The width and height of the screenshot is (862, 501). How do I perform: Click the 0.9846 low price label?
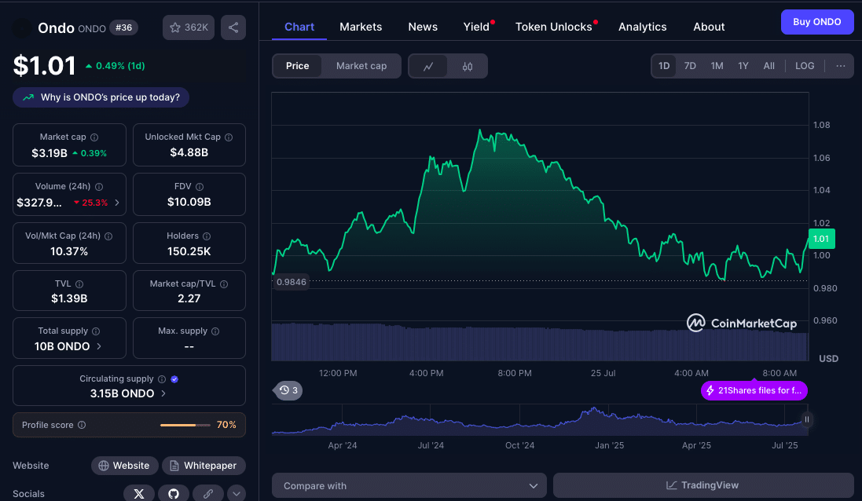point(292,282)
